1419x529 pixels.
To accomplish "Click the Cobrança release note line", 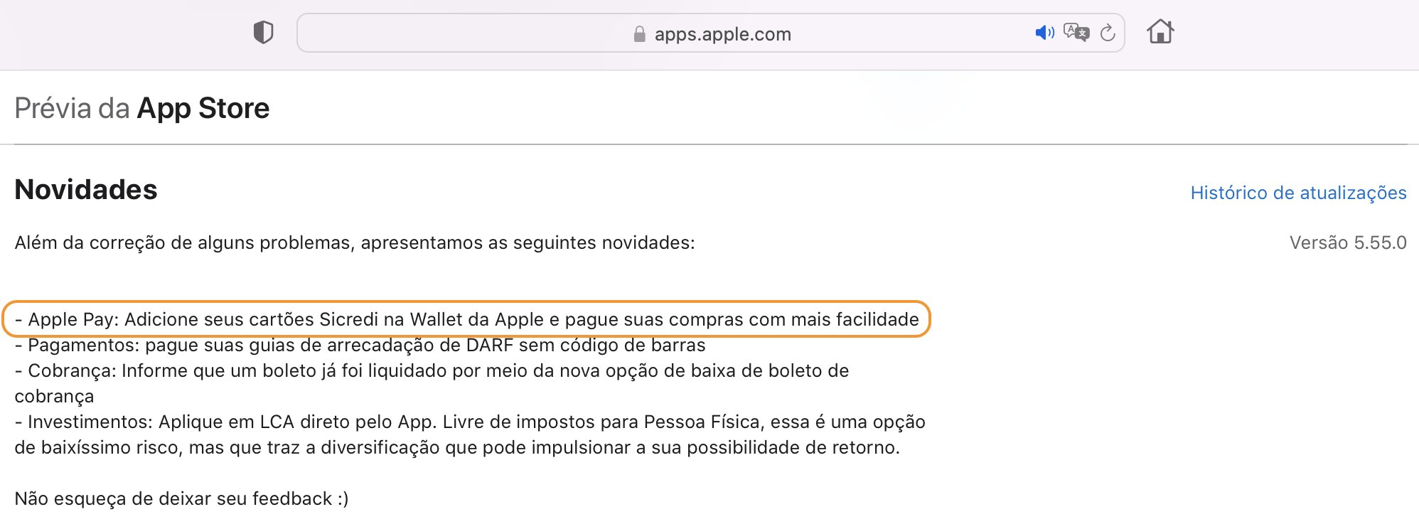I will [x=432, y=383].
